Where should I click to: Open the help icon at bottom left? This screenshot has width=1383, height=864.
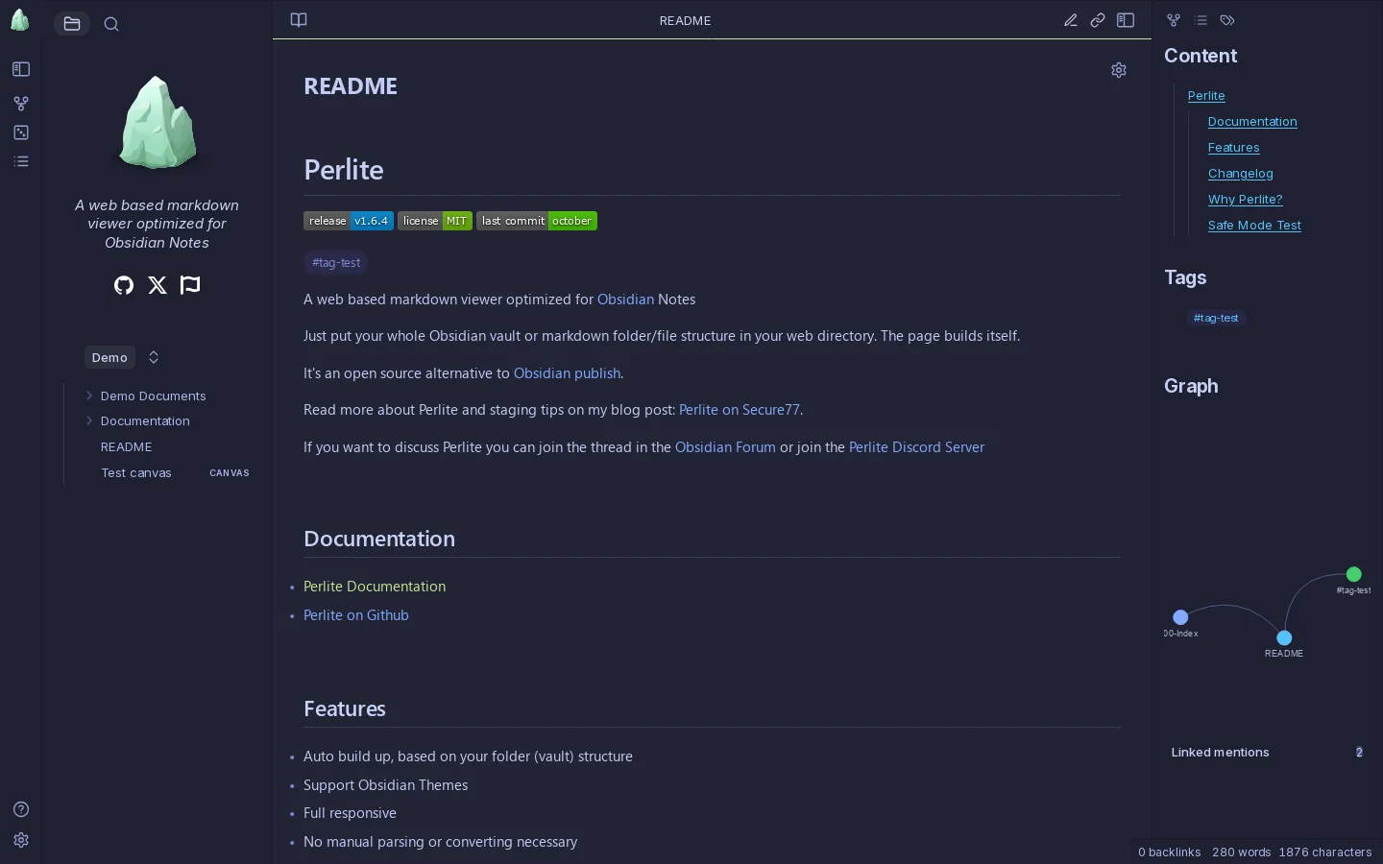(x=21, y=809)
